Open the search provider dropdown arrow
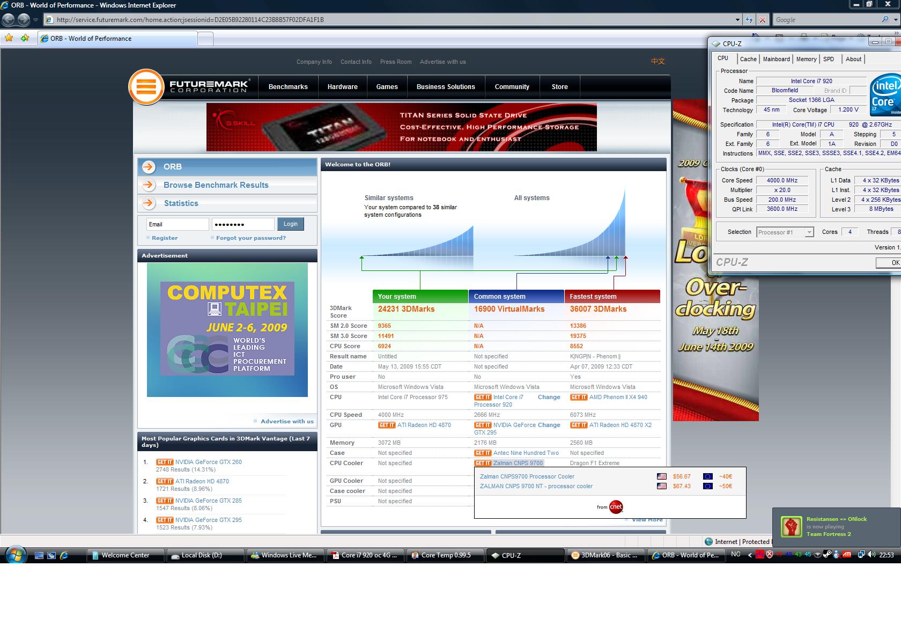The image size is (901, 618). pos(896,20)
